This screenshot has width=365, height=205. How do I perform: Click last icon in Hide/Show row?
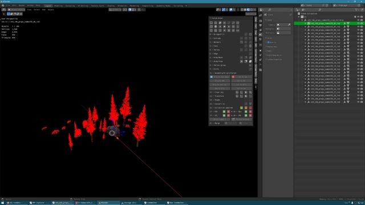(x=250, y=61)
